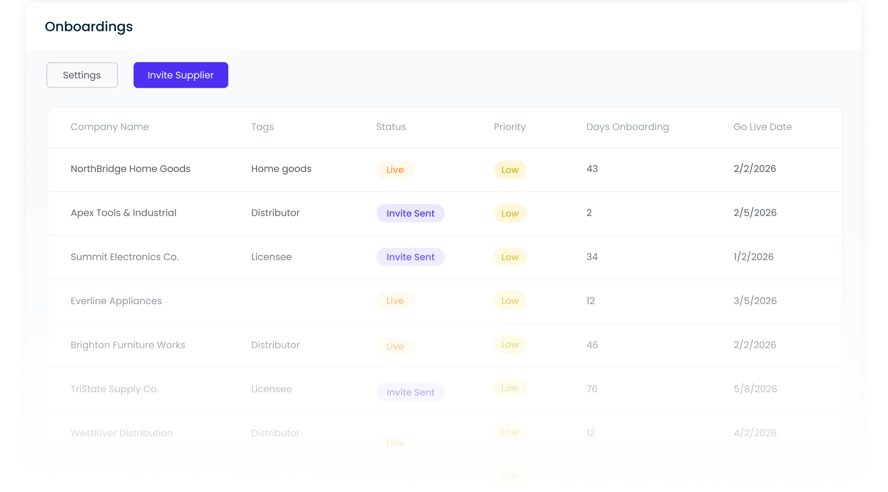Screen dimensions: 888x492
Task: Click the Distributor tag for WestRiver Distribution
Action: (275, 433)
